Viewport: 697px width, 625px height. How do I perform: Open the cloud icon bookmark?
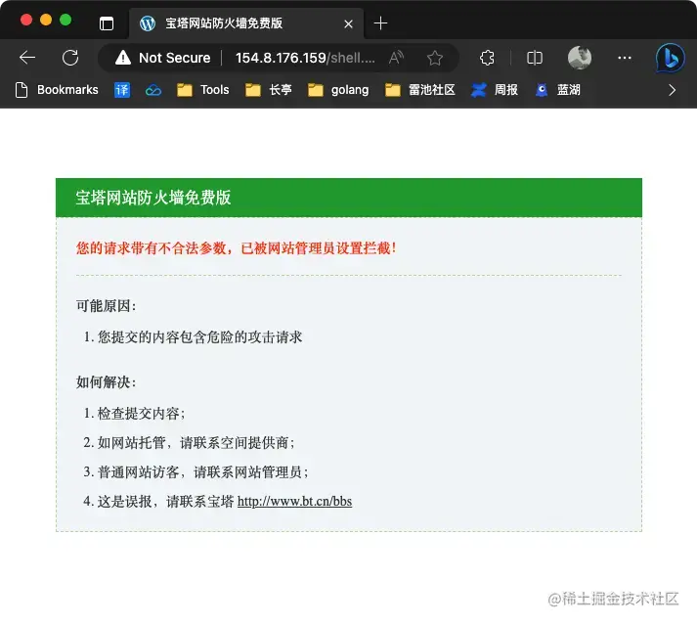click(153, 90)
